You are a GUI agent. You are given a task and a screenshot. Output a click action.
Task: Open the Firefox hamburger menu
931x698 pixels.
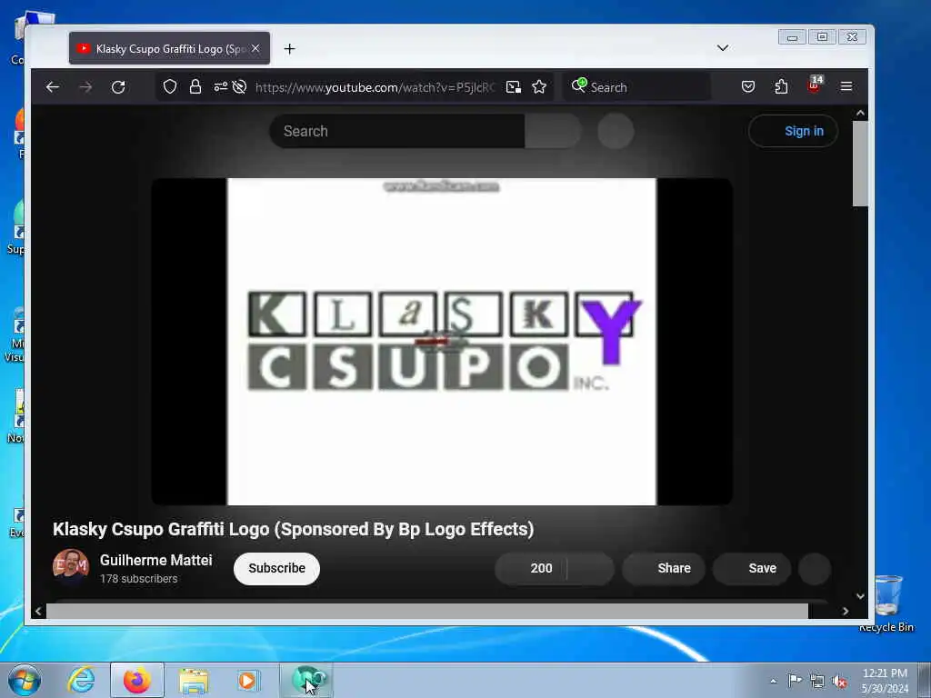pyautogui.click(x=846, y=87)
